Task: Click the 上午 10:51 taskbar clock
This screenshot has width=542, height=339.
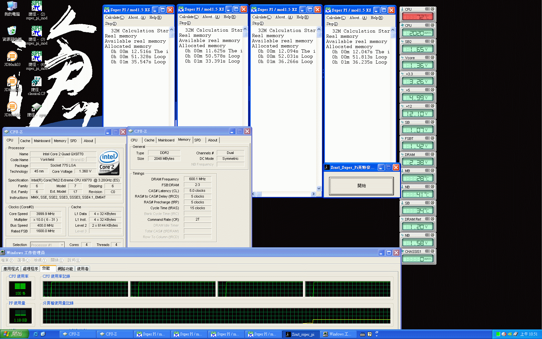Action: click(529, 334)
